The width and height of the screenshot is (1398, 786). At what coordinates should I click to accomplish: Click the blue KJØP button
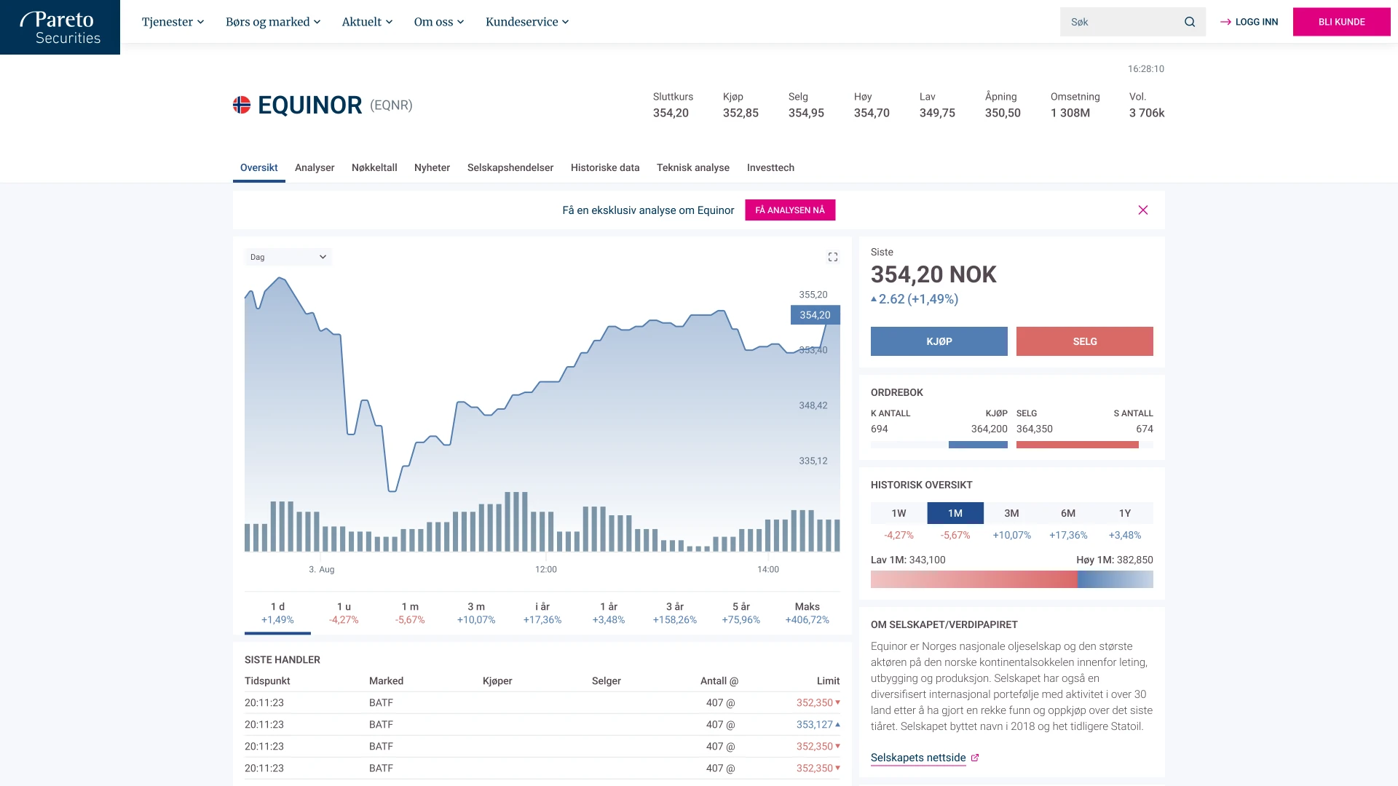coord(939,341)
